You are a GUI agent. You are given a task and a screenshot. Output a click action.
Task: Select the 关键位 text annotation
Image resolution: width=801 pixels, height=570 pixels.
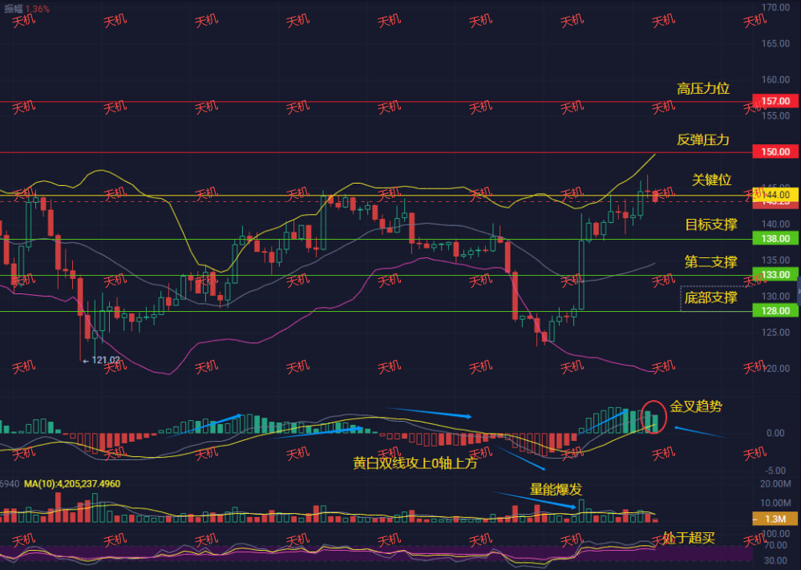pos(712,180)
